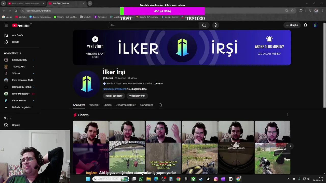The image size is (326, 183).
Task: Reload the page with browser refresh button
Action: click(16, 11)
